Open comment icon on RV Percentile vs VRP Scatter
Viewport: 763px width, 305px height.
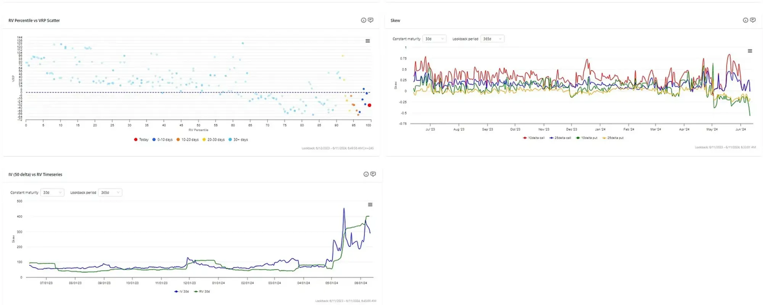coord(370,20)
